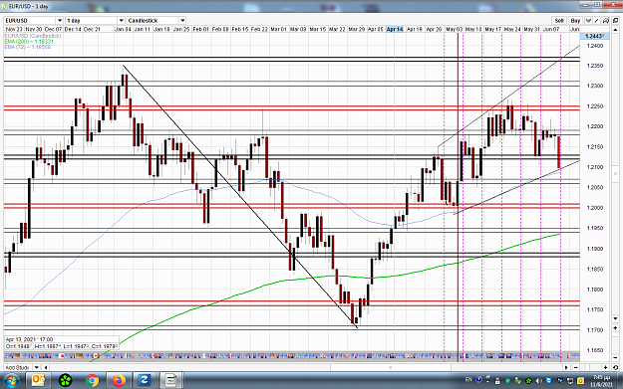
Task: Click the volume speaker tray icon
Action: (538, 381)
